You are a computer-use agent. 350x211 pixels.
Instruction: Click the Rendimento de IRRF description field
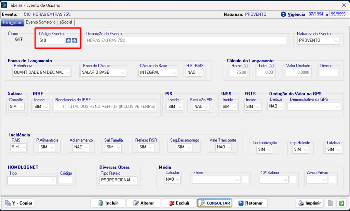(x=111, y=107)
